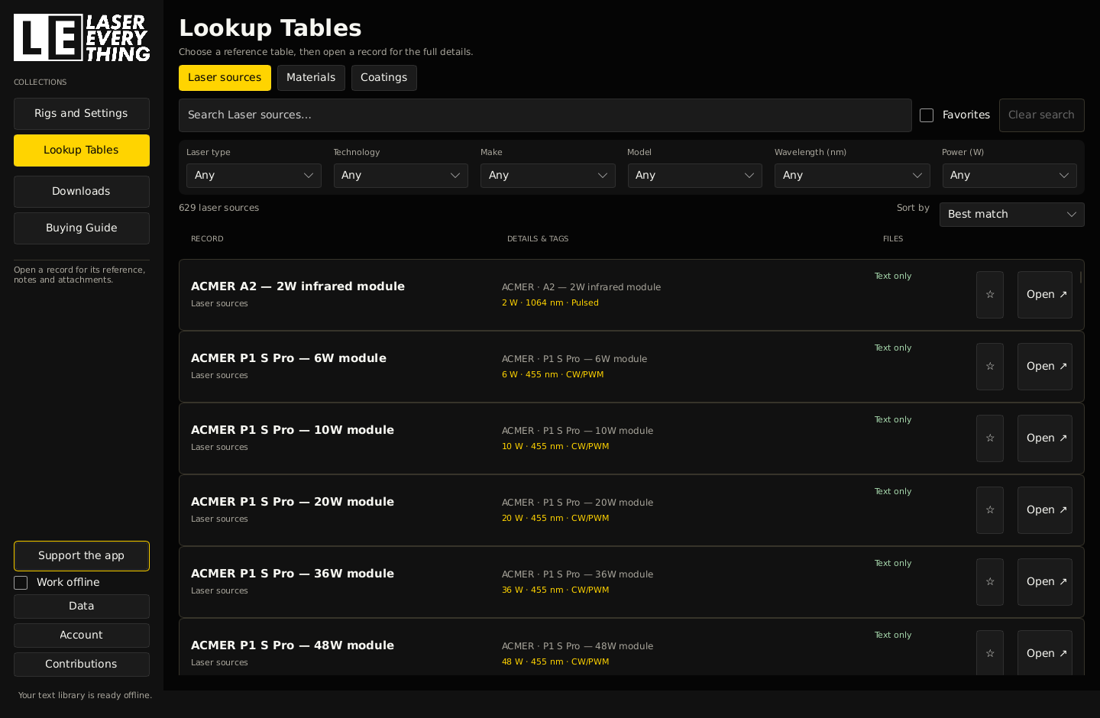Click the Laser Everything logo

[x=82, y=37]
